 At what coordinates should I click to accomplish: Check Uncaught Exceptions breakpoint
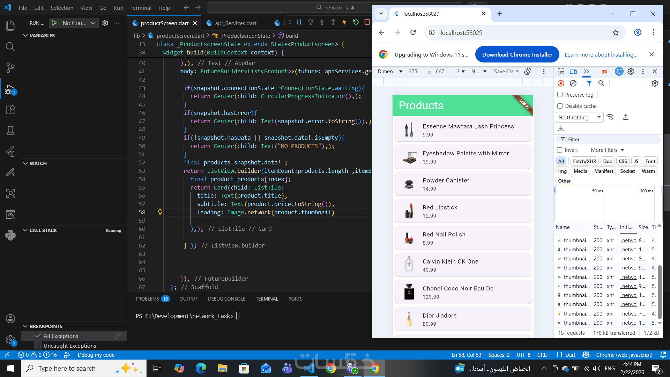click(x=38, y=346)
